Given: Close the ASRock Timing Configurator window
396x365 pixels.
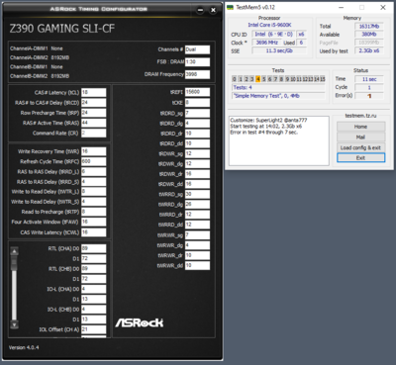Looking at the screenshot, I should coord(213,10).
